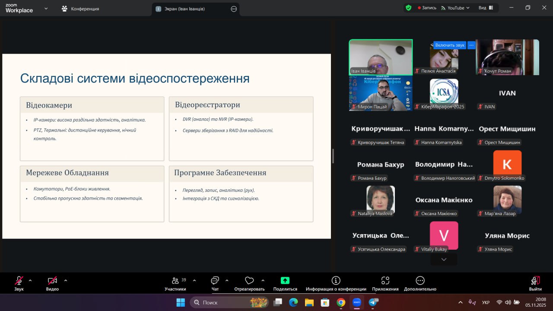The image size is (553, 311).
Task: Open the Вид view layout button
Action: click(486, 8)
